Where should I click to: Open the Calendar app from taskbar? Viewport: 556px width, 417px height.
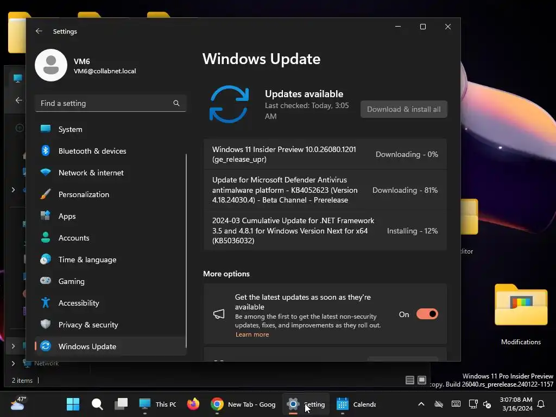[x=356, y=404]
